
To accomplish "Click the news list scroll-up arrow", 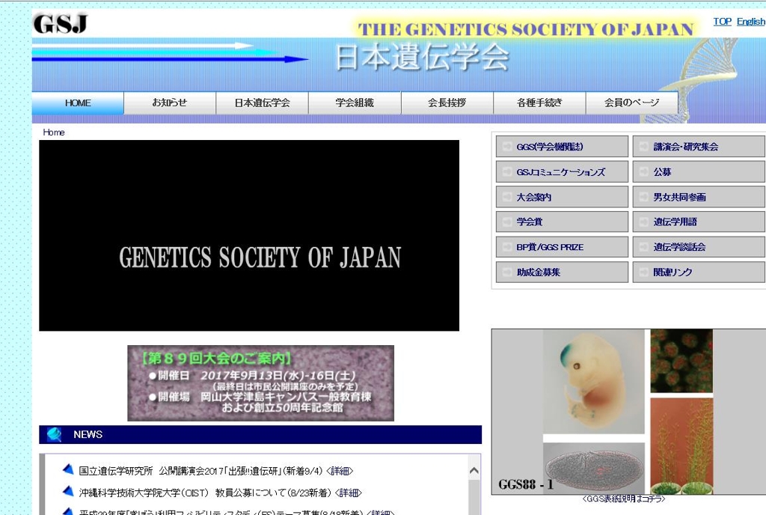I will (474, 471).
